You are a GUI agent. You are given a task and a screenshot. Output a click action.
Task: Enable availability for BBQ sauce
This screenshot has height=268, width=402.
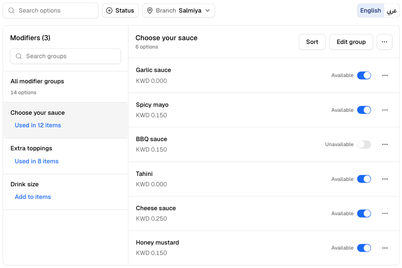click(364, 144)
